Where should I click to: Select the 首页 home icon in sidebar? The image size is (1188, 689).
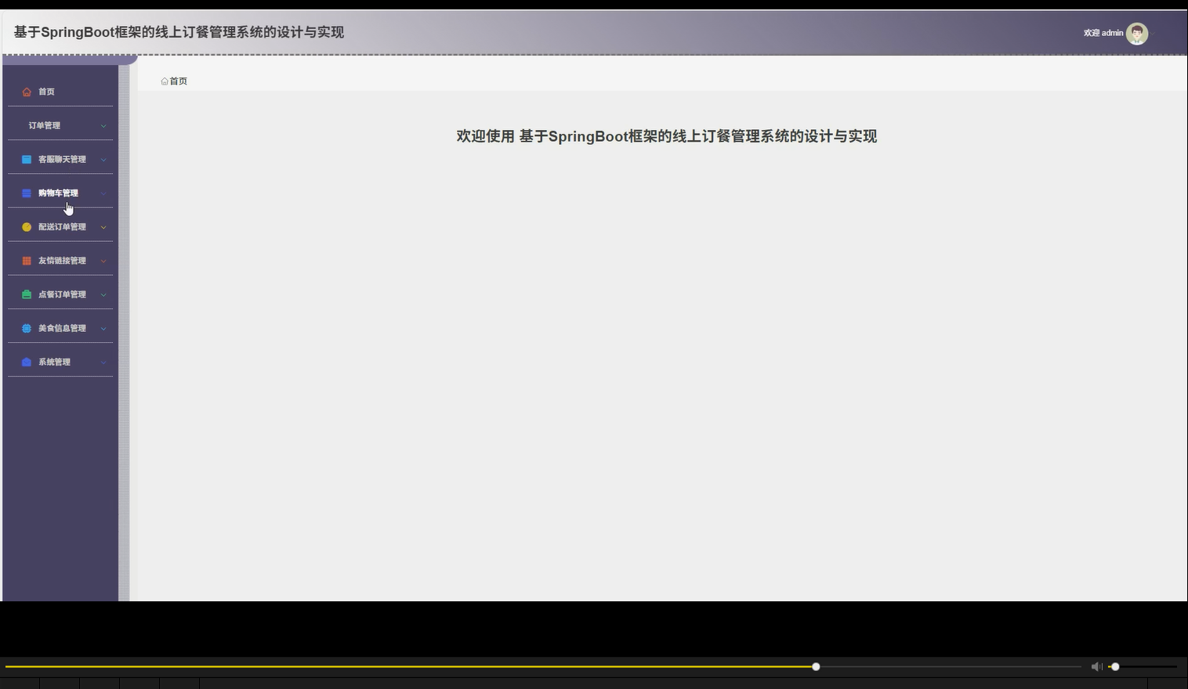click(26, 92)
